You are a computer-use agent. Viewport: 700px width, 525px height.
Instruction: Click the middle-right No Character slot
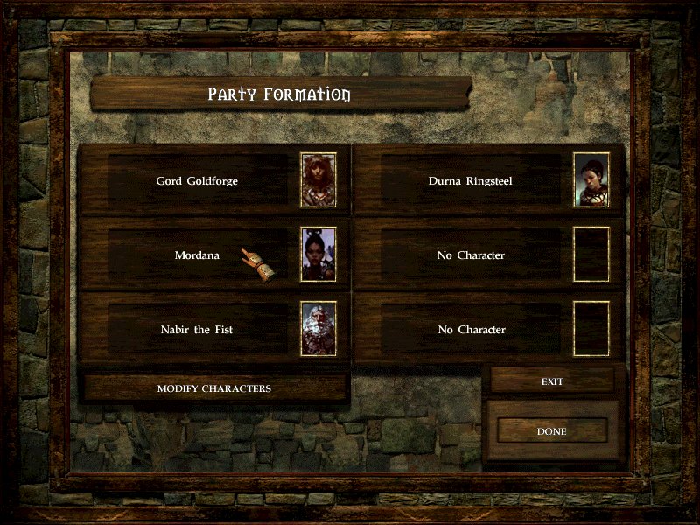(471, 255)
